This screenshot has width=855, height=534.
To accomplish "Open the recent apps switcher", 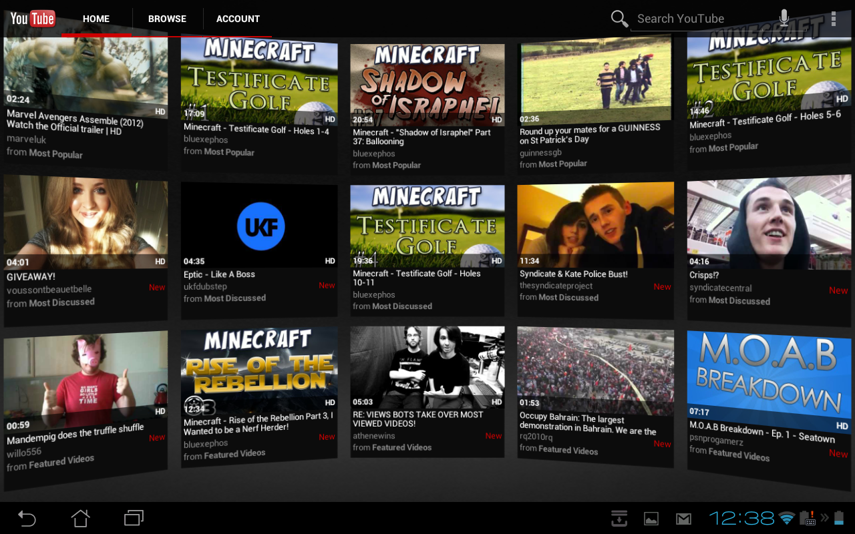I will (134, 518).
